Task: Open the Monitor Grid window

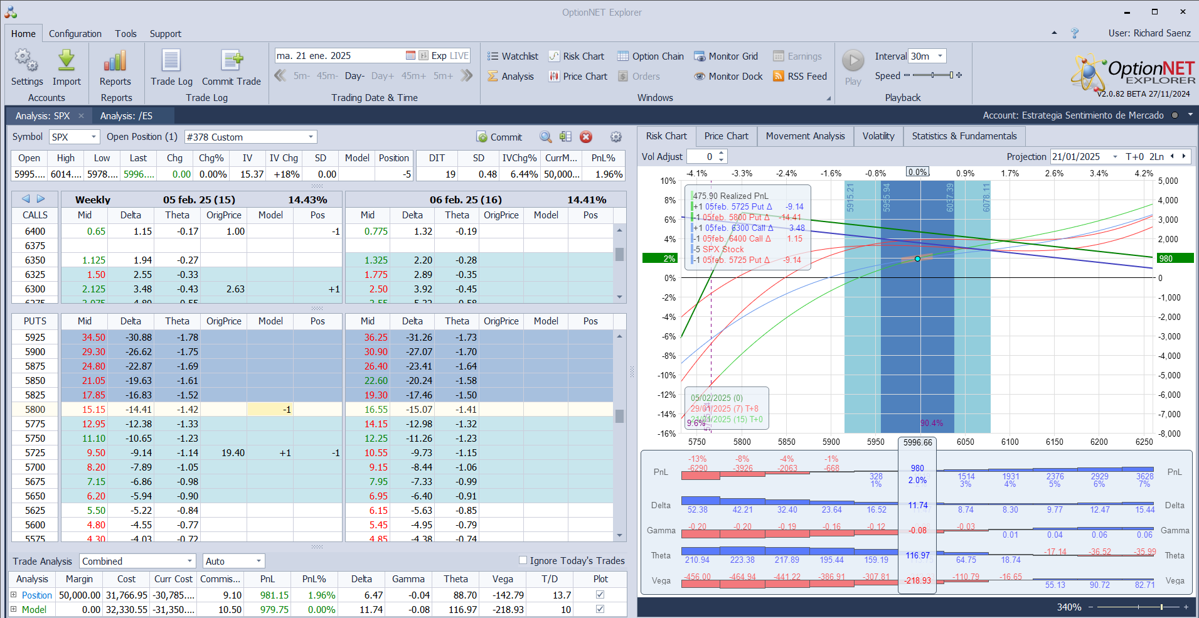Action: [726, 56]
